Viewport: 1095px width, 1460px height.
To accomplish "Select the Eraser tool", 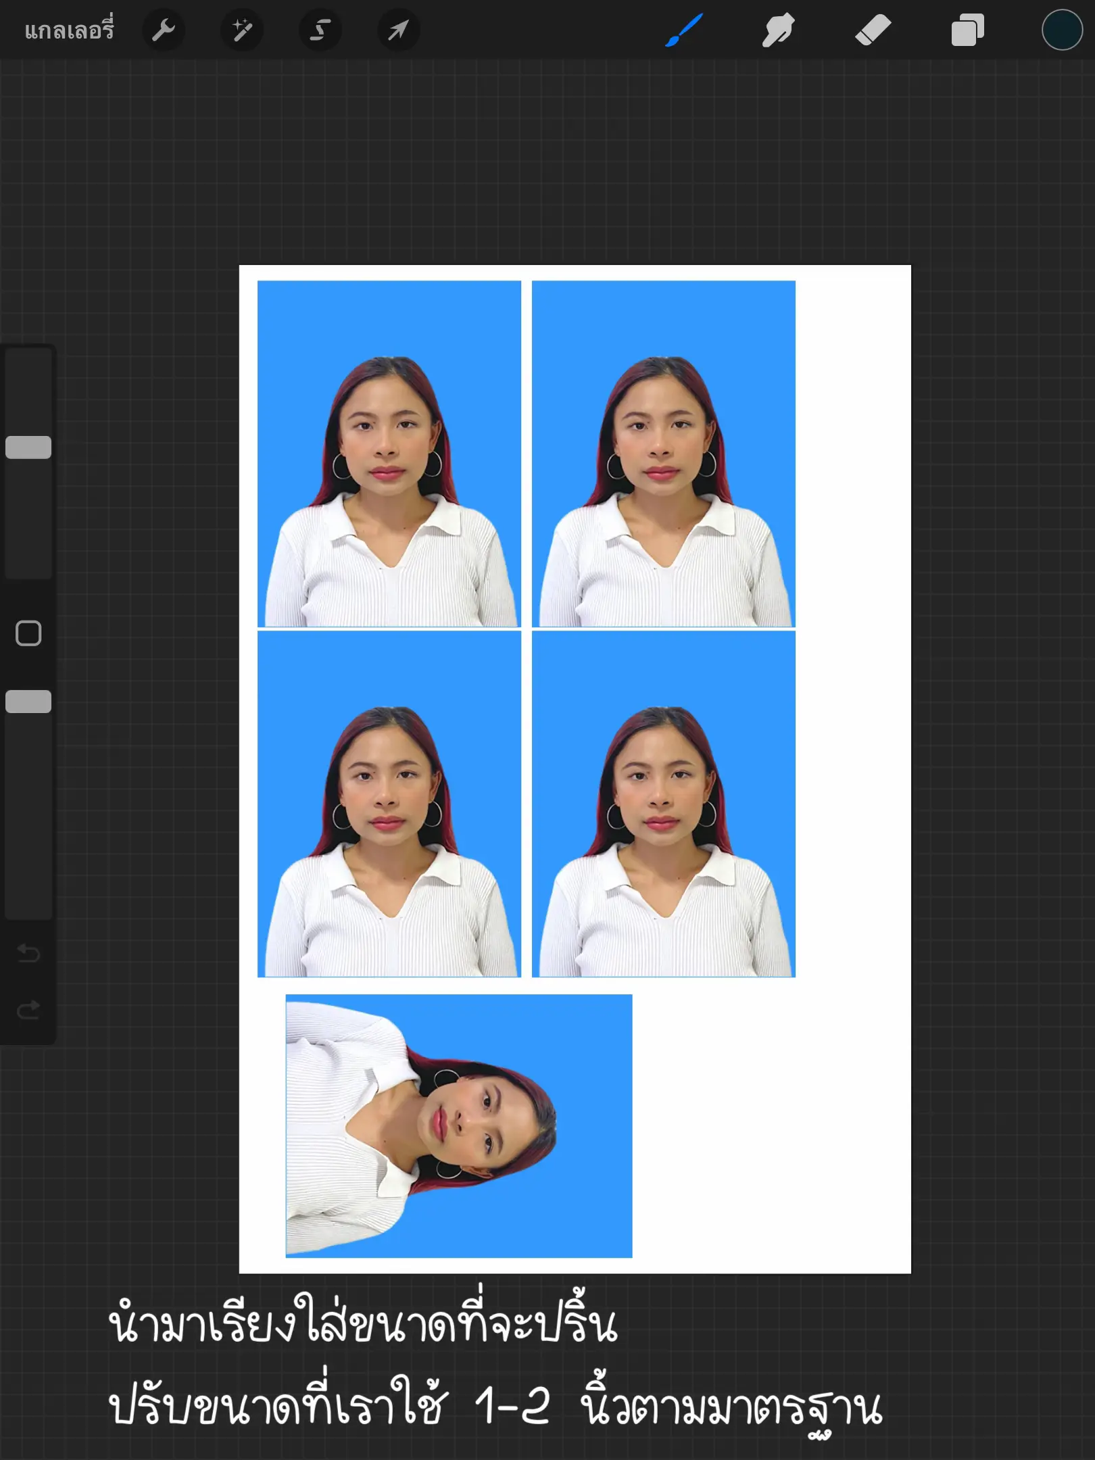I will click(872, 30).
